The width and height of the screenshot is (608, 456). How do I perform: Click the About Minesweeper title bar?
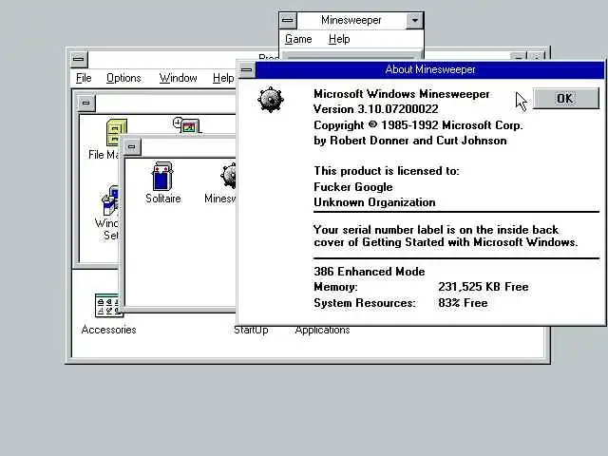tap(430, 69)
